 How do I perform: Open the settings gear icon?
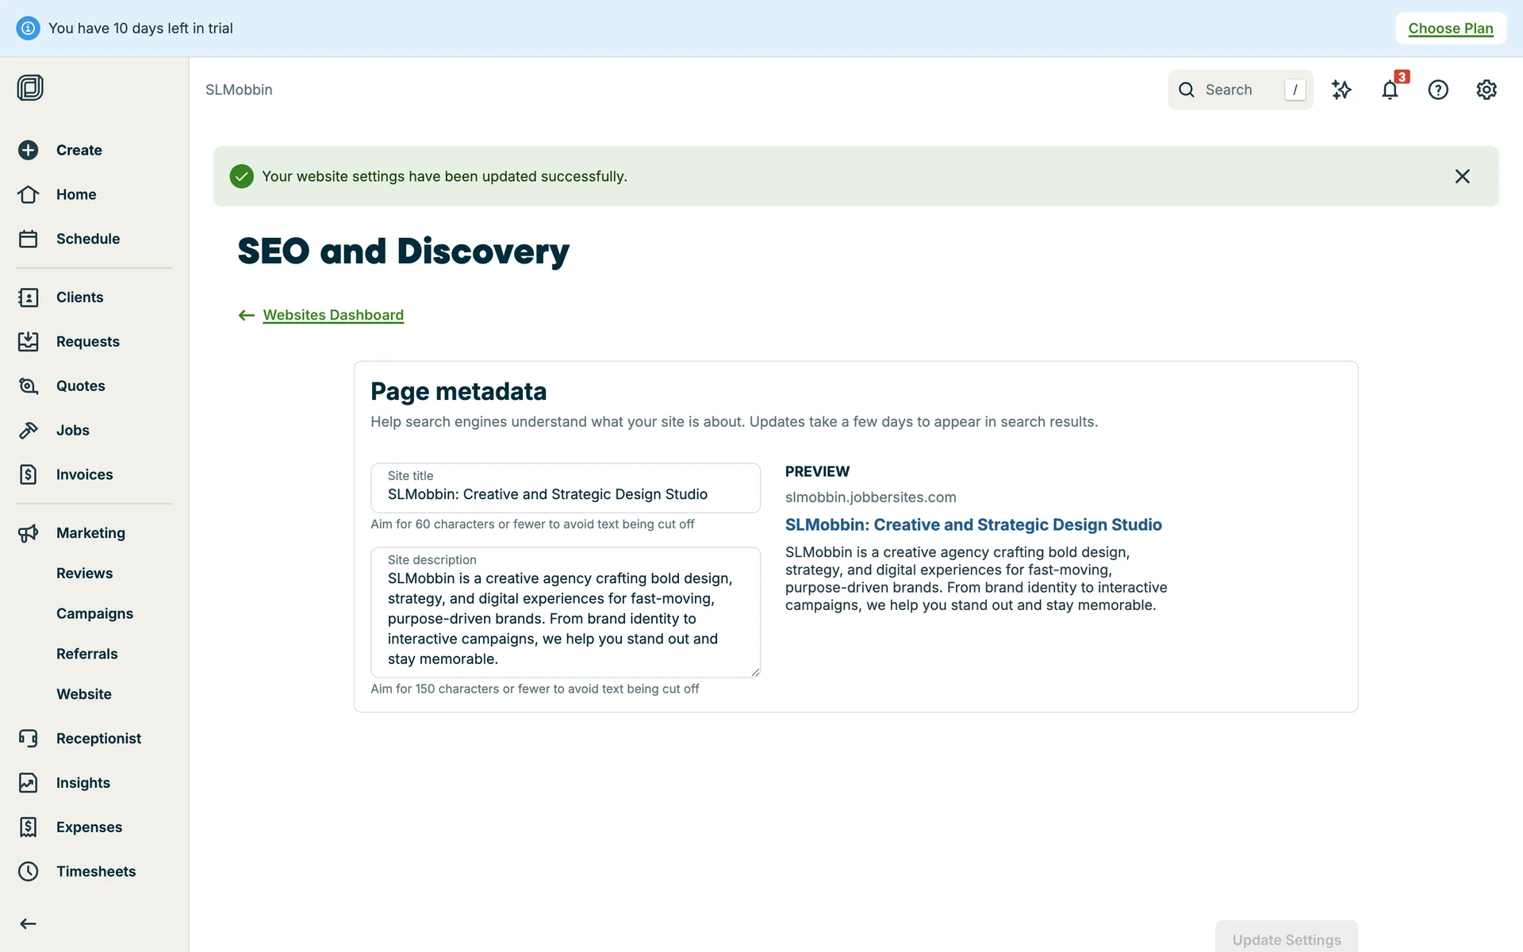[x=1487, y=90]
